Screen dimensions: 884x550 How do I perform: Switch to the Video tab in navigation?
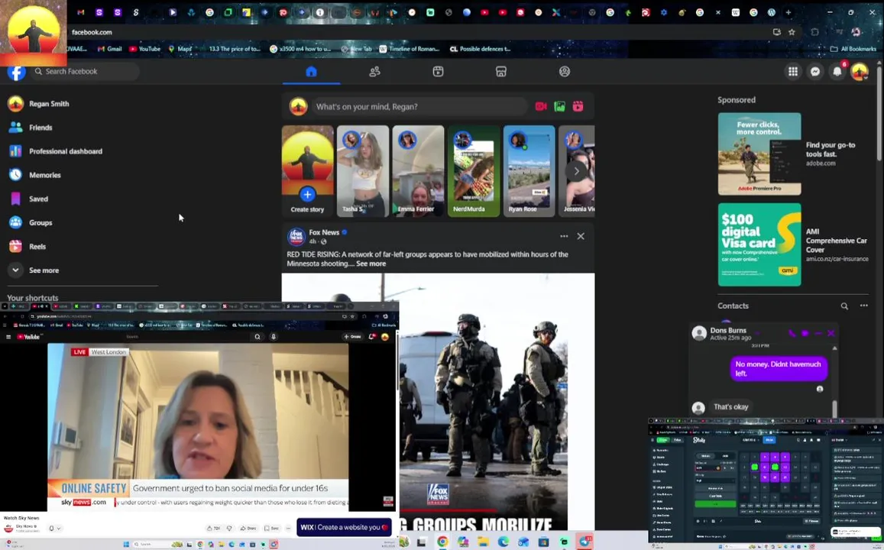tap(438, 72)
